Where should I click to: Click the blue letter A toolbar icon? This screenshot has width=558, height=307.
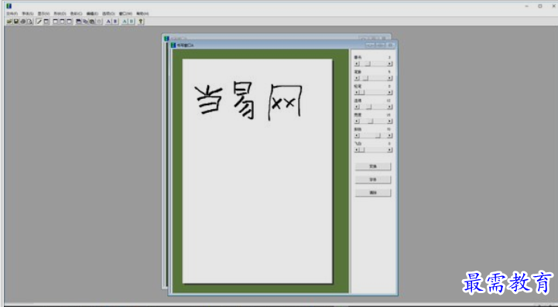pyautogui.click(x=108, y=22)
